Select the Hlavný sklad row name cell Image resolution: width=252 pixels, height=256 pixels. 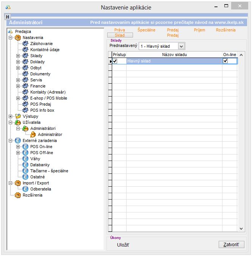(x=174, y=61)
